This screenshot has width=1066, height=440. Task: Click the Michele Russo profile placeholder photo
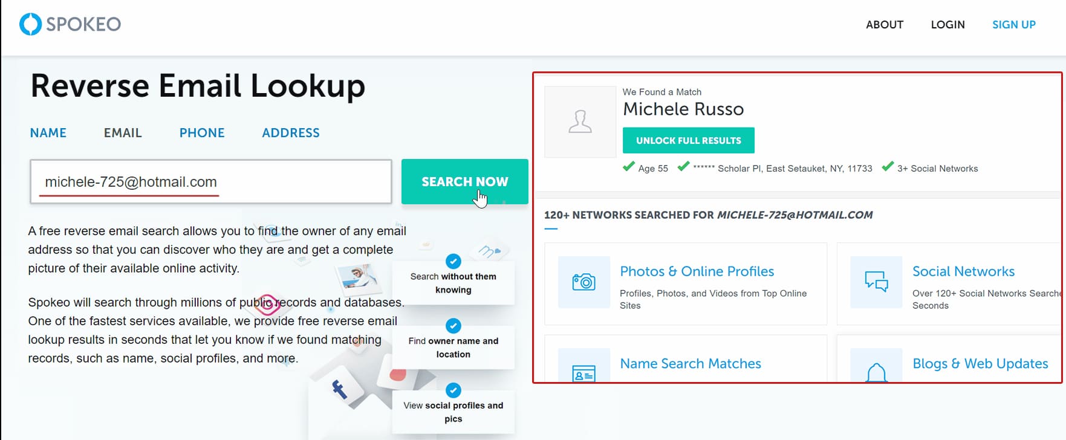[x=580, y=121]
